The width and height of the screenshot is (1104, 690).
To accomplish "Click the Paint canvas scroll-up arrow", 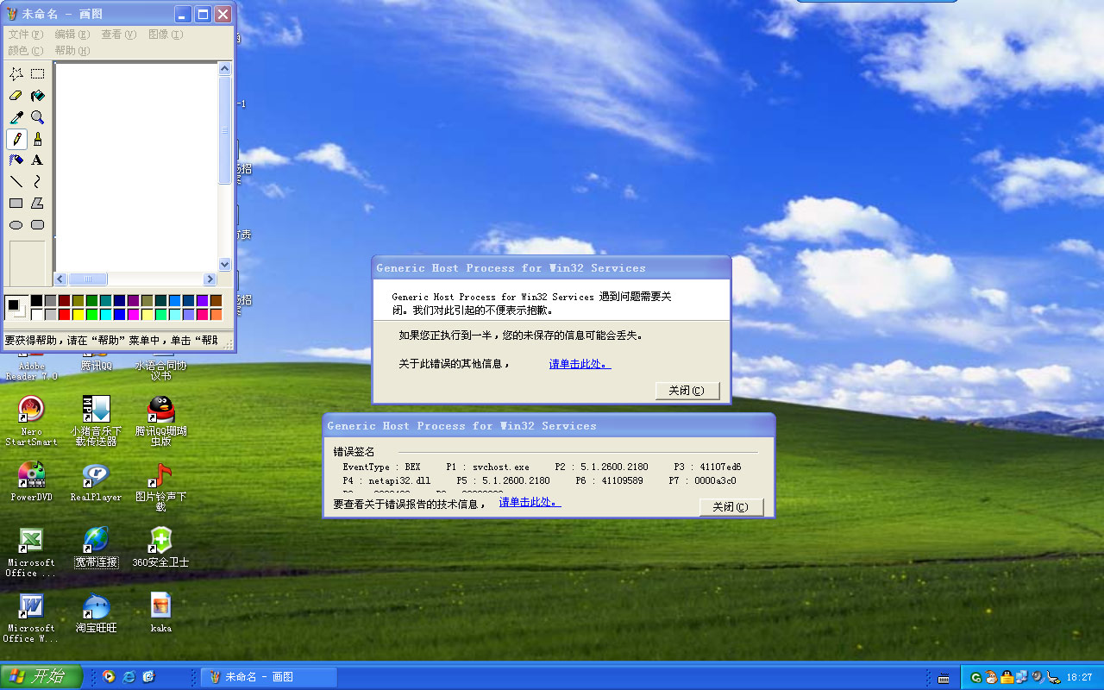I will pos(225,69).
